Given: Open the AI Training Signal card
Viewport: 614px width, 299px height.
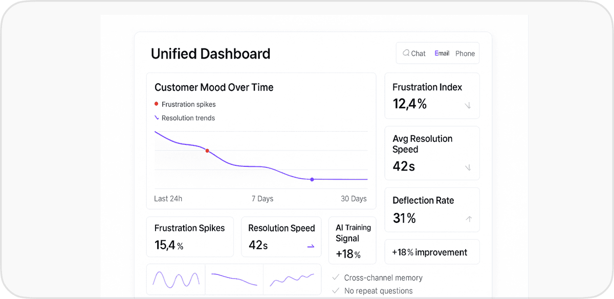Looking at the screenshot, I should [353, 240].
